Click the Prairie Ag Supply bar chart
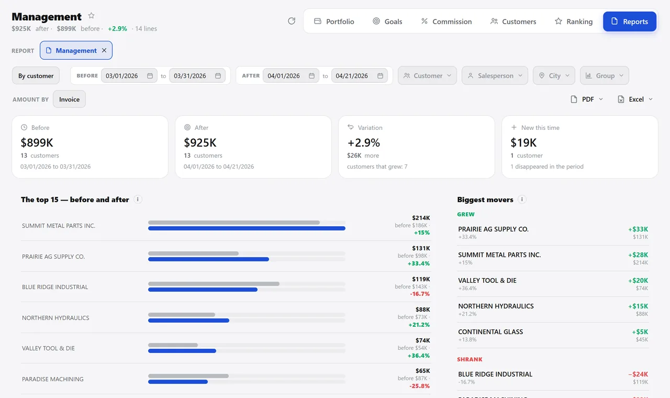This screenshot has width=670, height=398. tap(247, 257)
